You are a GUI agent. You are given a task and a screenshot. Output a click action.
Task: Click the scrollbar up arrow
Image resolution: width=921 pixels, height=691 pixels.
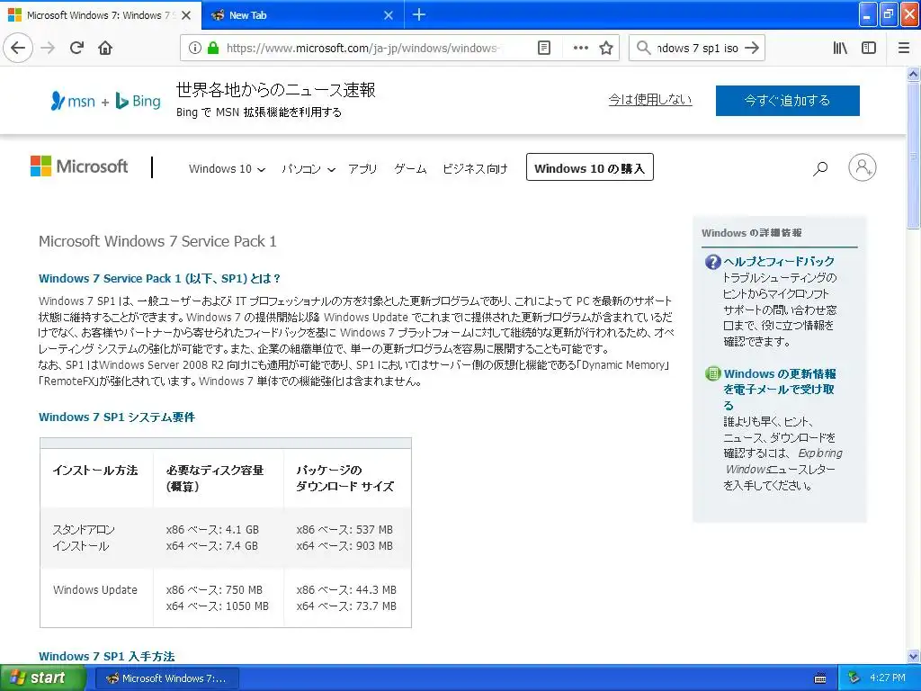[x=913, y=75]
